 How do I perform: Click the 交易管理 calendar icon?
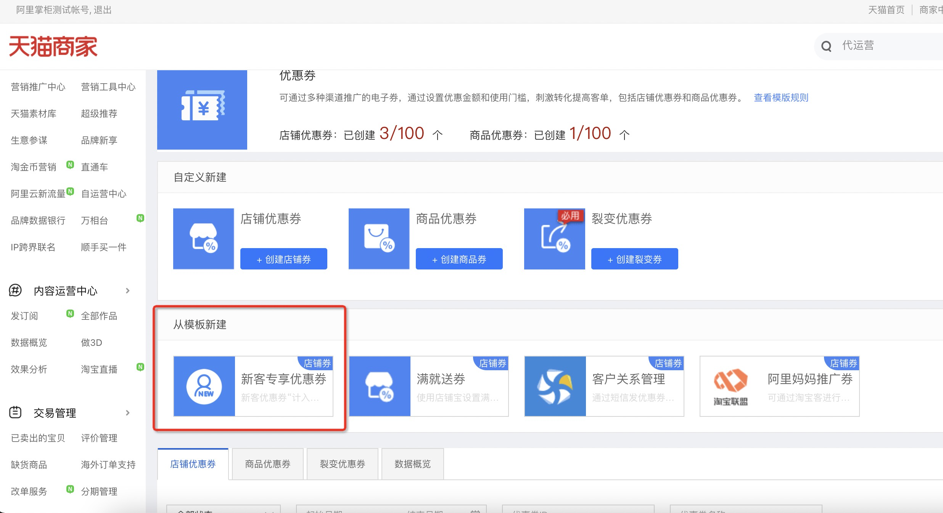coord(15,413)
